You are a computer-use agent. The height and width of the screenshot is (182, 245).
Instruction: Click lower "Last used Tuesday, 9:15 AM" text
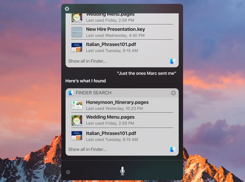click(112, 139)
